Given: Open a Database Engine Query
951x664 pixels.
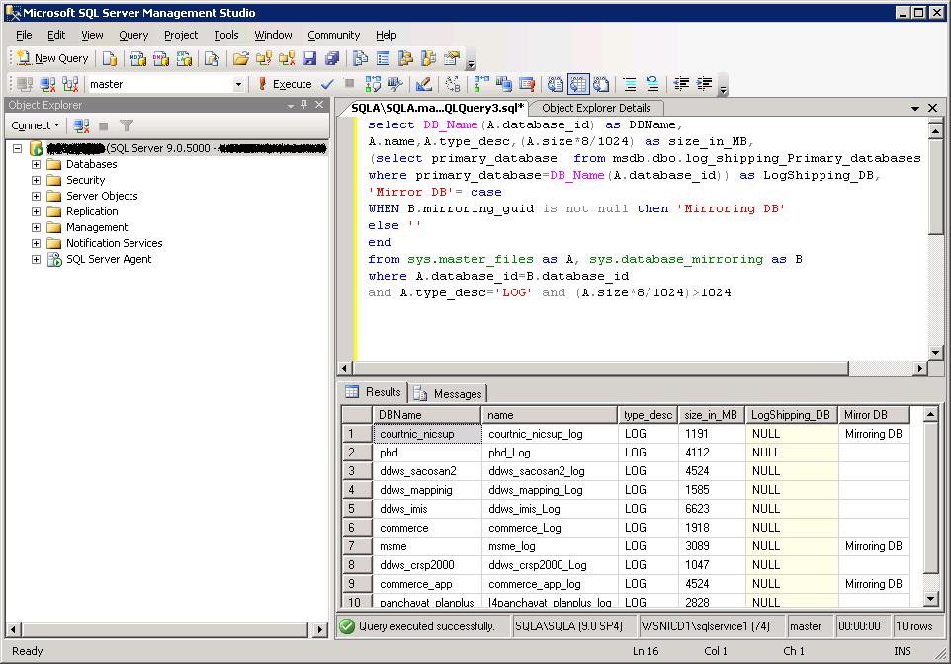Looking at the screenshot, I should (110, 58).
